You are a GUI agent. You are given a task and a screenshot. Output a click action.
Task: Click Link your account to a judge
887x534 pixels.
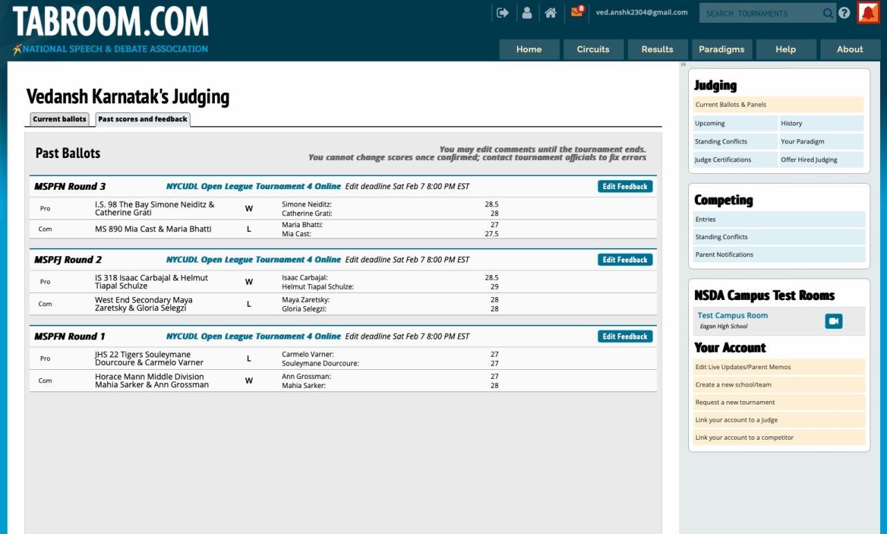tap(779, 420)
